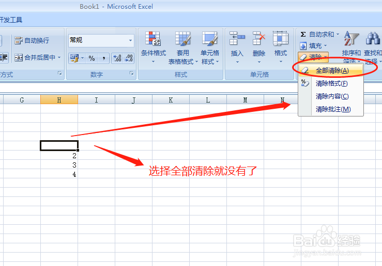Click the accounting number format icon
Viewport: 382px width, 266px height.
(74, 58)
